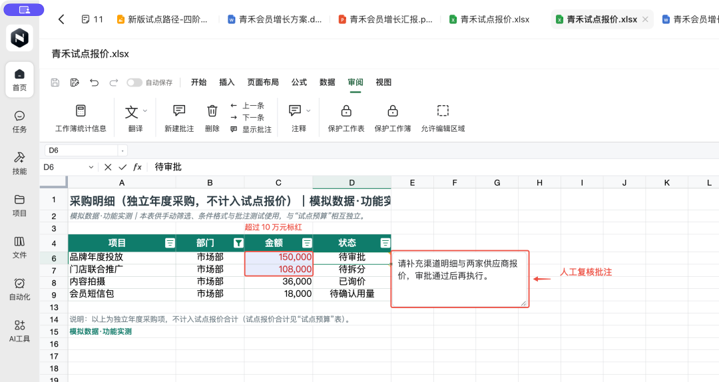Open 技能 skills in sidebar
This screenshot has width=719, height=382.
[19, 164]
